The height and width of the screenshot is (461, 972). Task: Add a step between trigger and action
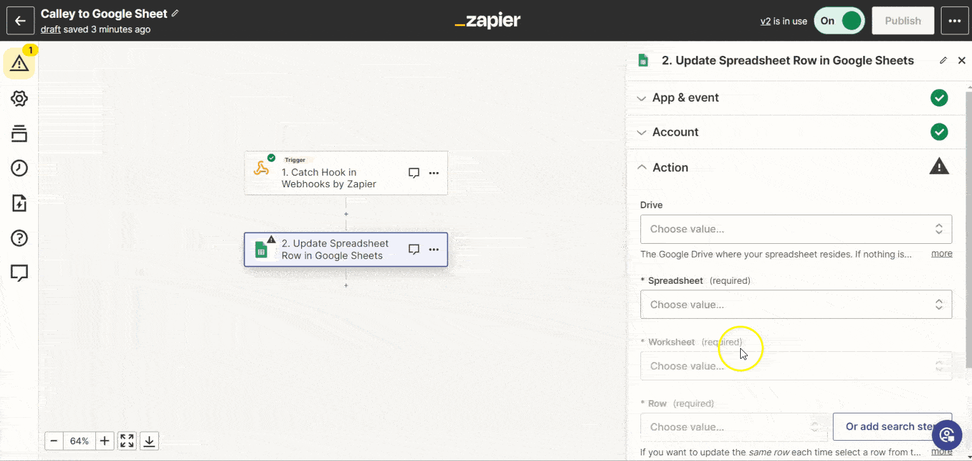click(346, 213)
